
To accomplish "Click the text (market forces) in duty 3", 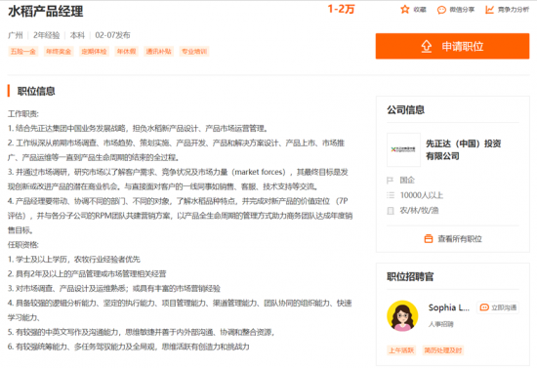I will click(259, 172).
